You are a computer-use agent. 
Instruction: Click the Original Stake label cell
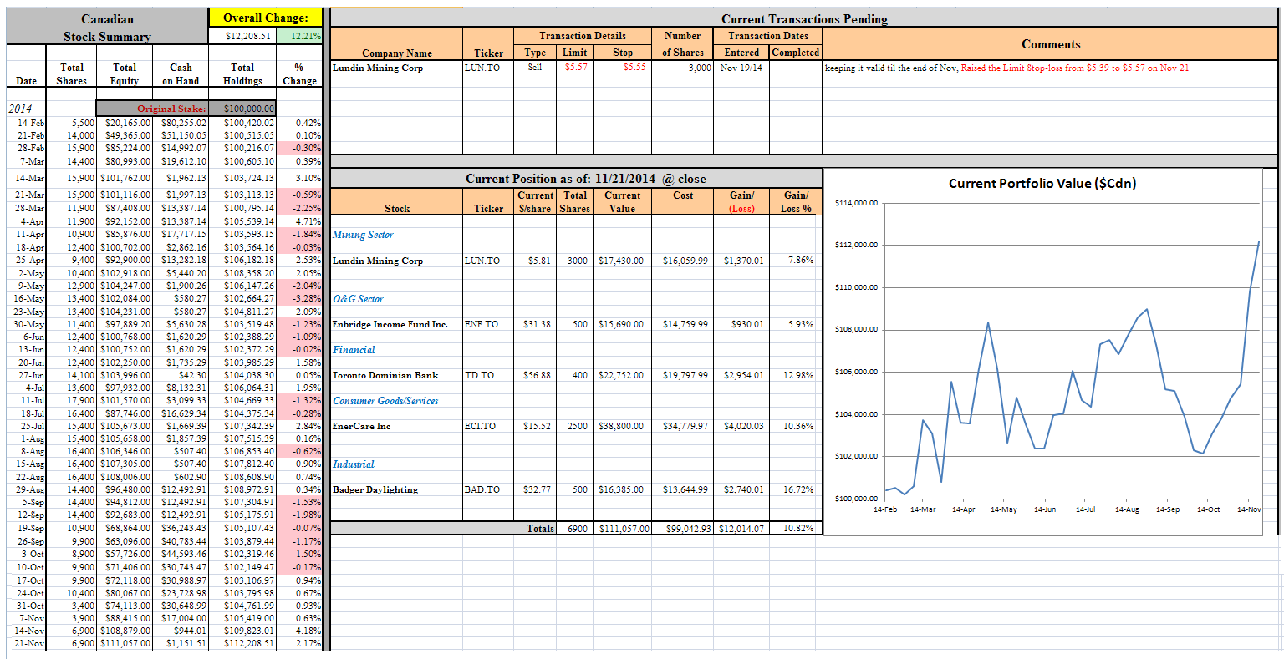(x=151, y=109)
